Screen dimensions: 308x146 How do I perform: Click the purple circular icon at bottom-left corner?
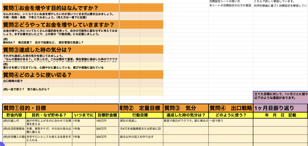(2, 144)
